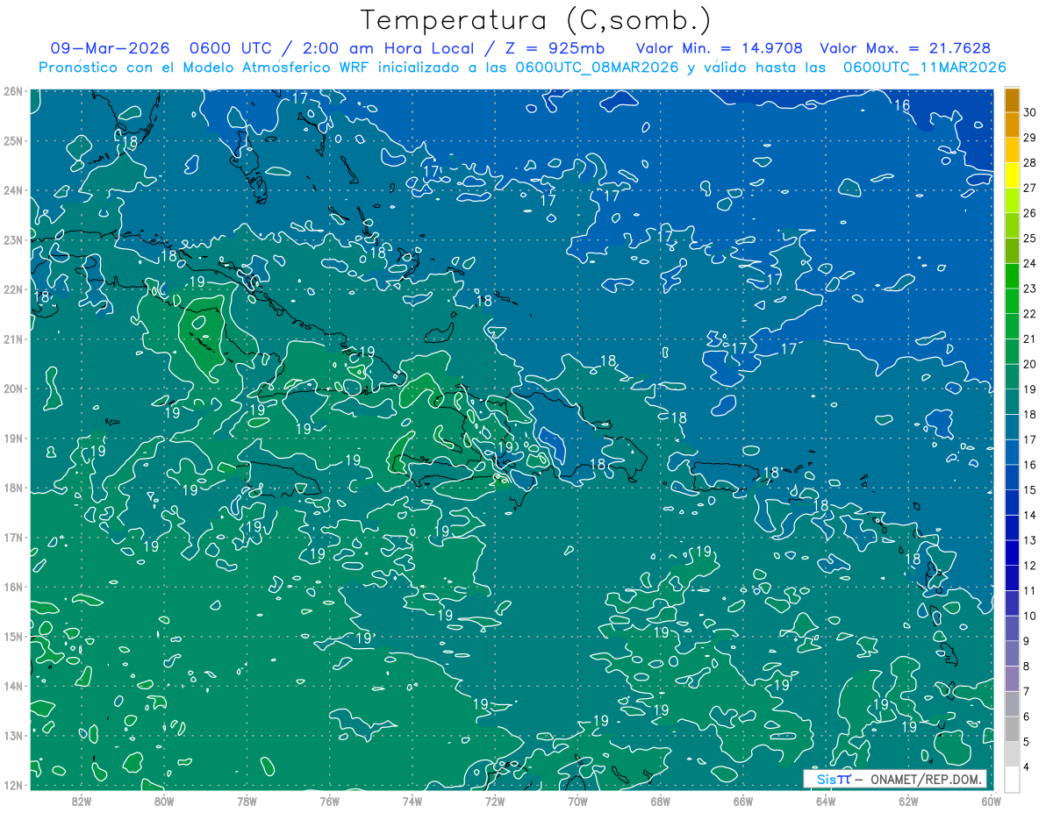Screen dimensions: 1053x813
Task: Click the longitude label '76W'
Action: 330,800
